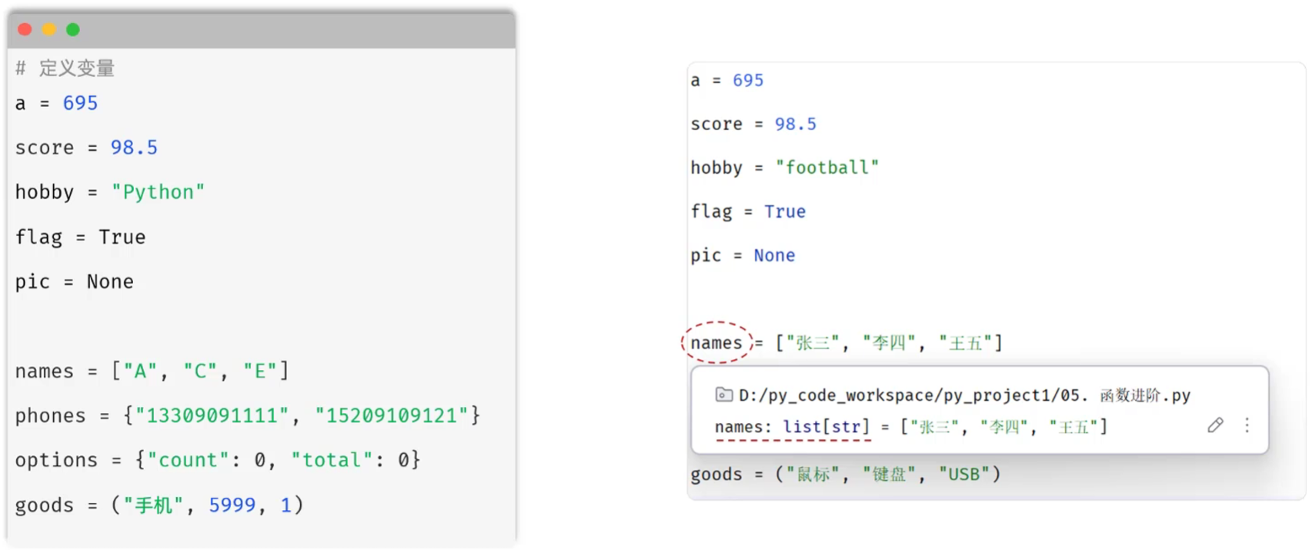Open the three-dot more options menu
The width and height of the screenshot is (1312, 550).
[1247, 425]
